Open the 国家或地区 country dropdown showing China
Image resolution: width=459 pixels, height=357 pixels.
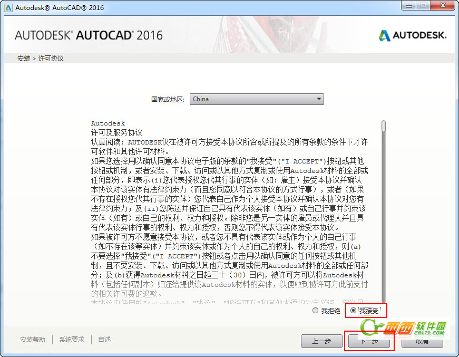point(257,99)
